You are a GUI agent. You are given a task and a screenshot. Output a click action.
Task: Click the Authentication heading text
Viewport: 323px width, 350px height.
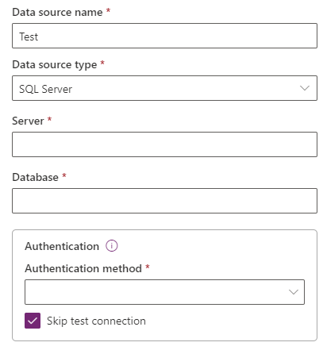point(62,246)
